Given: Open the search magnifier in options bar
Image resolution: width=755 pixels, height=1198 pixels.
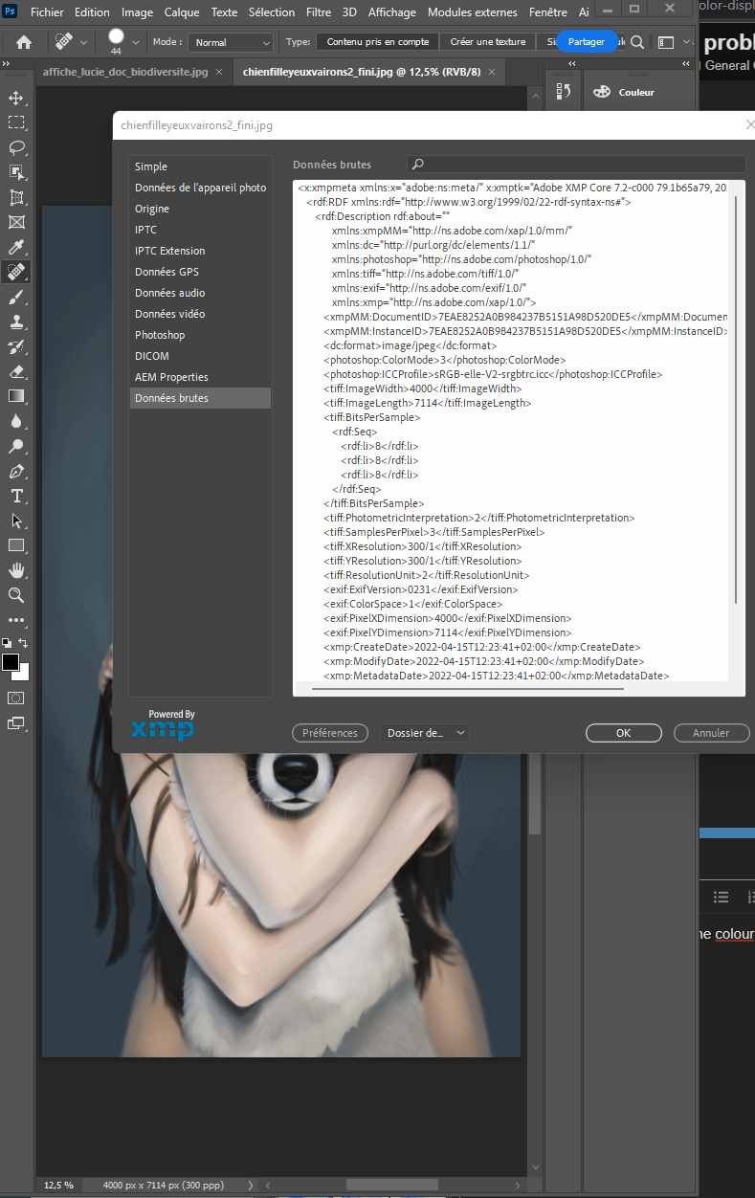Looking at the screenshot, I should (637, 42).
